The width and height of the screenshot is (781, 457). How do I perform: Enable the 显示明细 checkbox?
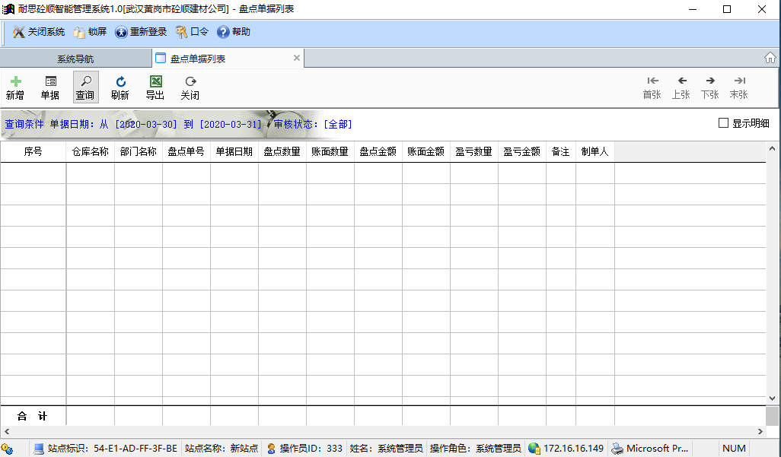coord(724,123)
